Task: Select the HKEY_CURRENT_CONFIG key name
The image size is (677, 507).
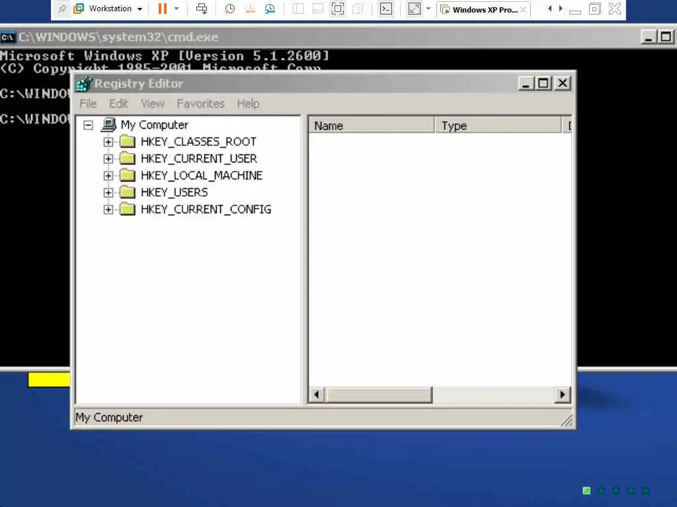Action: point(206,209)
